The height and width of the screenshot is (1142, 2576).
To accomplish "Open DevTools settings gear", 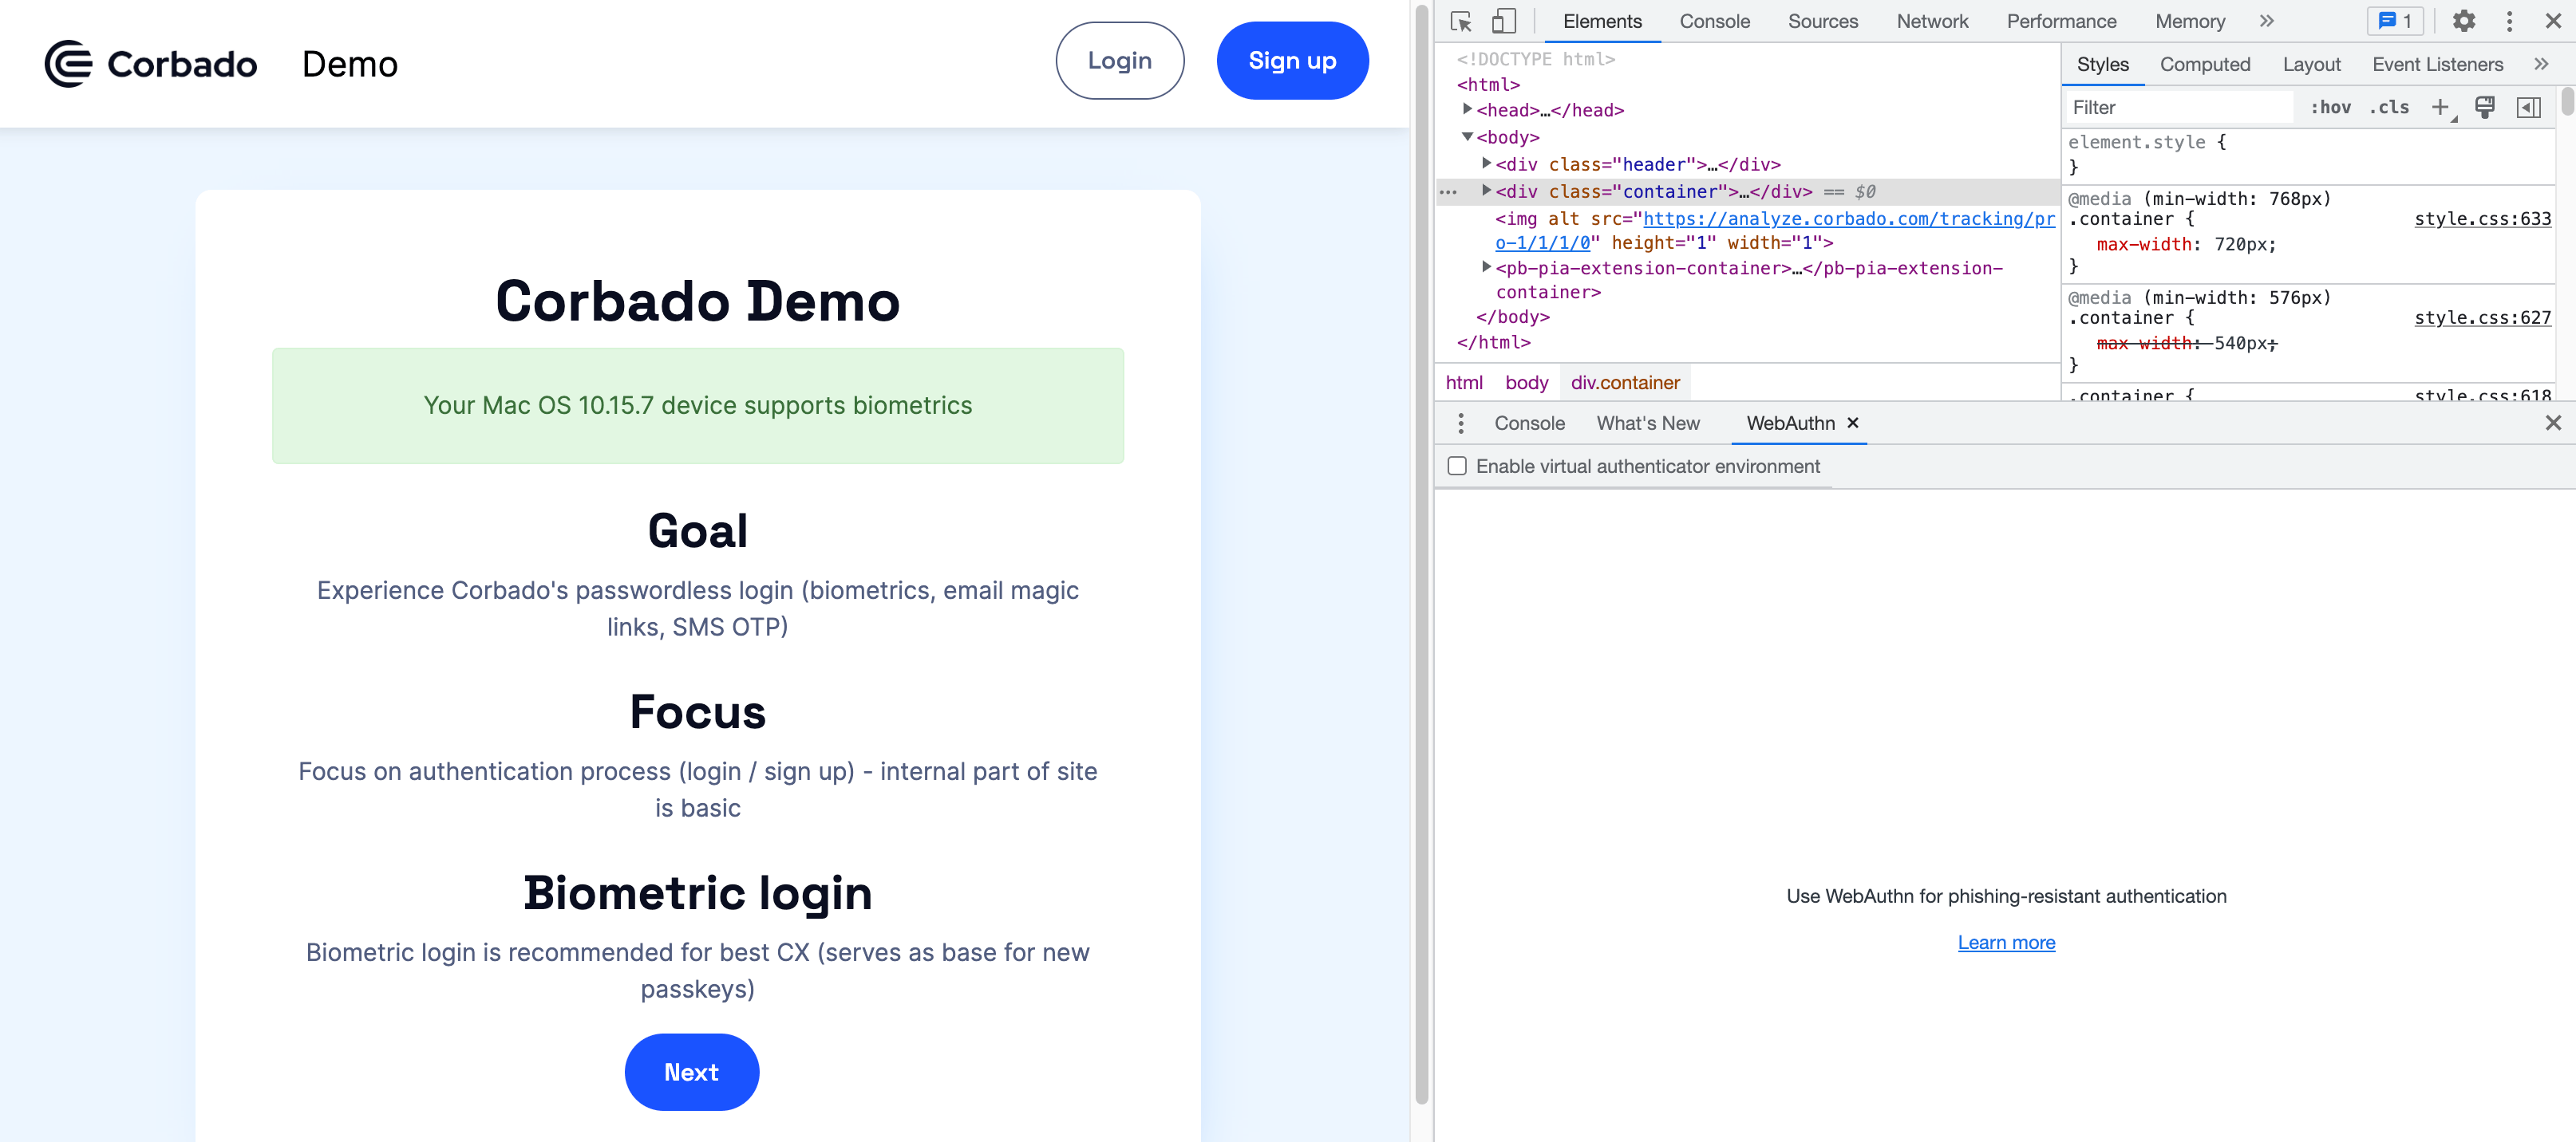I will [x=2464, y=21].
